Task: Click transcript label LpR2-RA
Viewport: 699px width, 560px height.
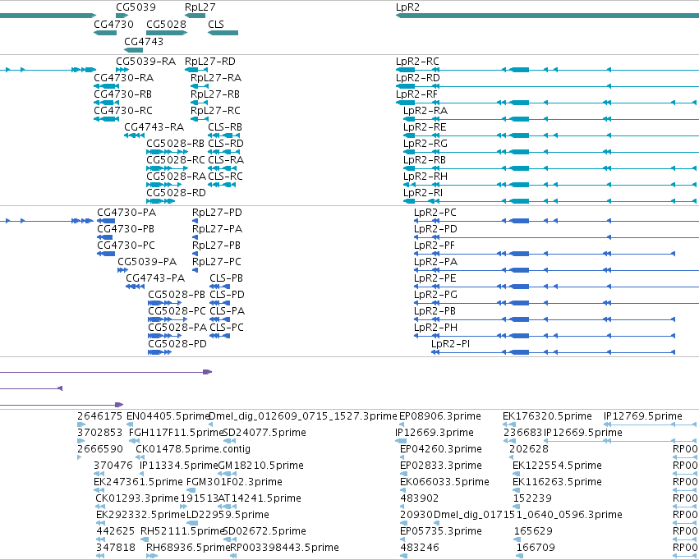Action: pos(425,111)
